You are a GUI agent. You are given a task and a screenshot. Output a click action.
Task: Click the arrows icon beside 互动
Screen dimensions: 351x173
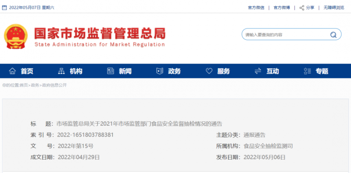click(258, 71)
